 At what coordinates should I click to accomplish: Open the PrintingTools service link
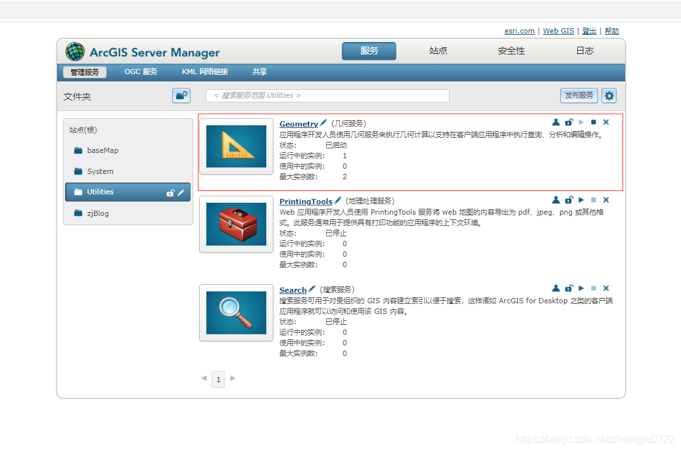pyautogui.click(x=306, y=202)
